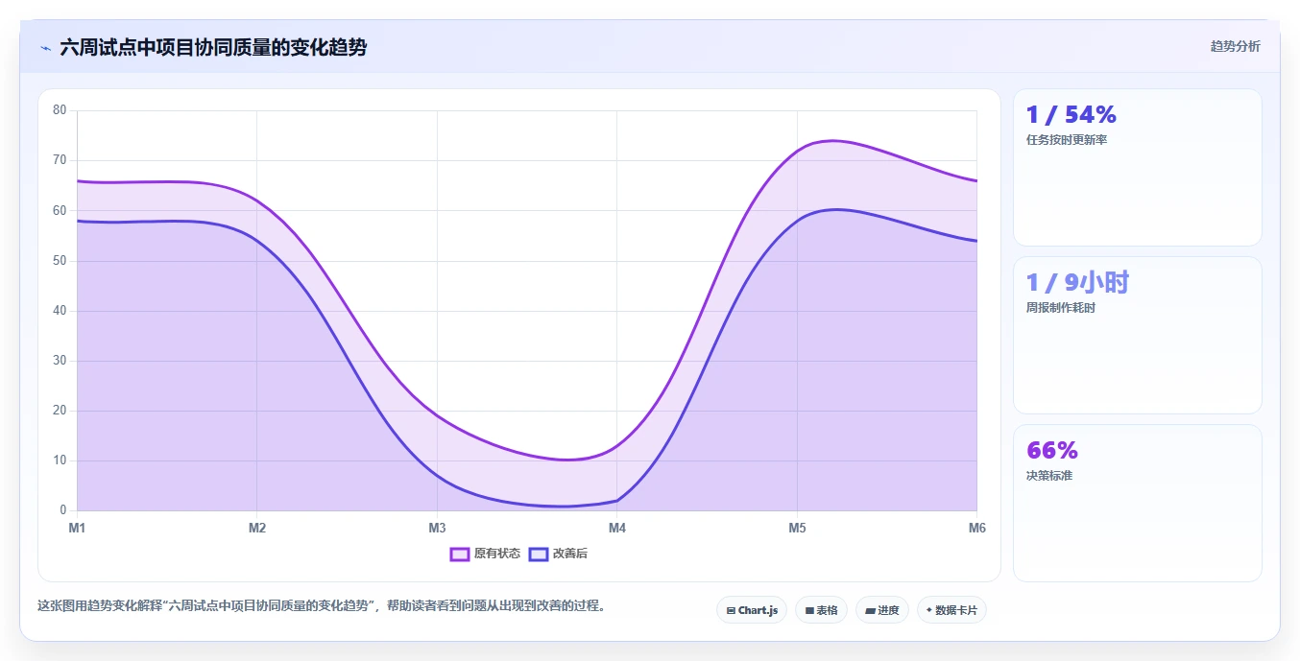This screenshot has height=661, width=1300.
Task: Click the M5 axis label
Action: point(797,528)
